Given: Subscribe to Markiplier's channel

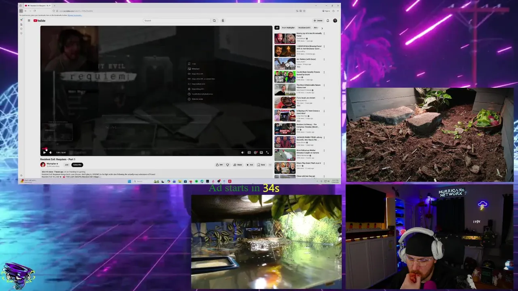Looking at the screenshot, I should [77, 165].
